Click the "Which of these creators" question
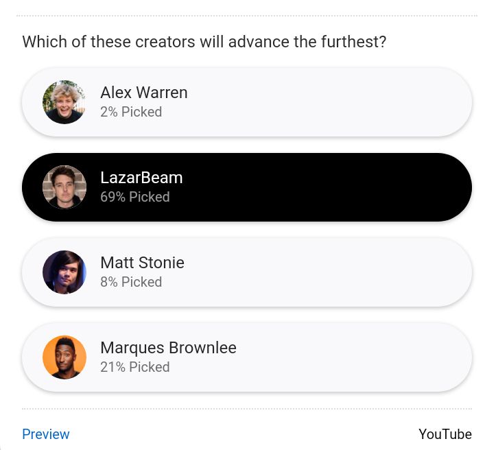 pos(204,42)
